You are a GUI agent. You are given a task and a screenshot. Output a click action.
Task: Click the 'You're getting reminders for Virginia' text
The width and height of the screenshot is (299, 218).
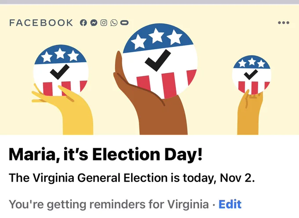click(x=109, y=205)
